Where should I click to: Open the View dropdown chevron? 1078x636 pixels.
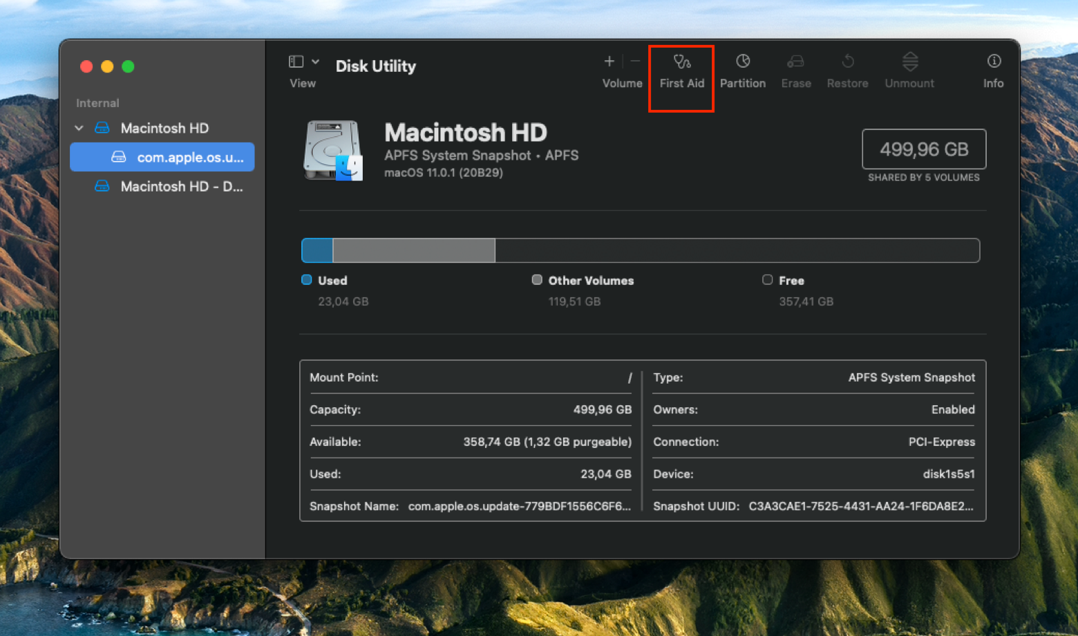click(316, 62)
